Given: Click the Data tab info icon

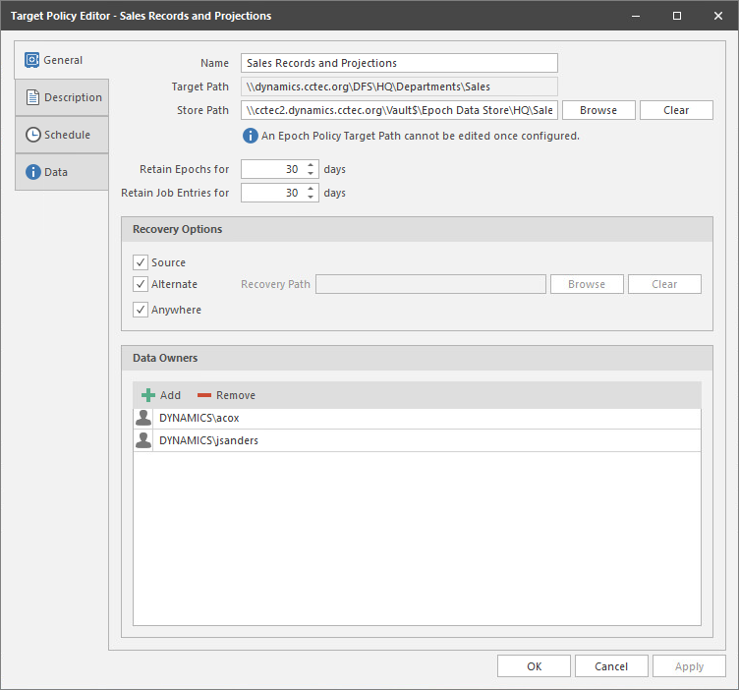Looking at the screenshot, I should (x=31, y=172).
